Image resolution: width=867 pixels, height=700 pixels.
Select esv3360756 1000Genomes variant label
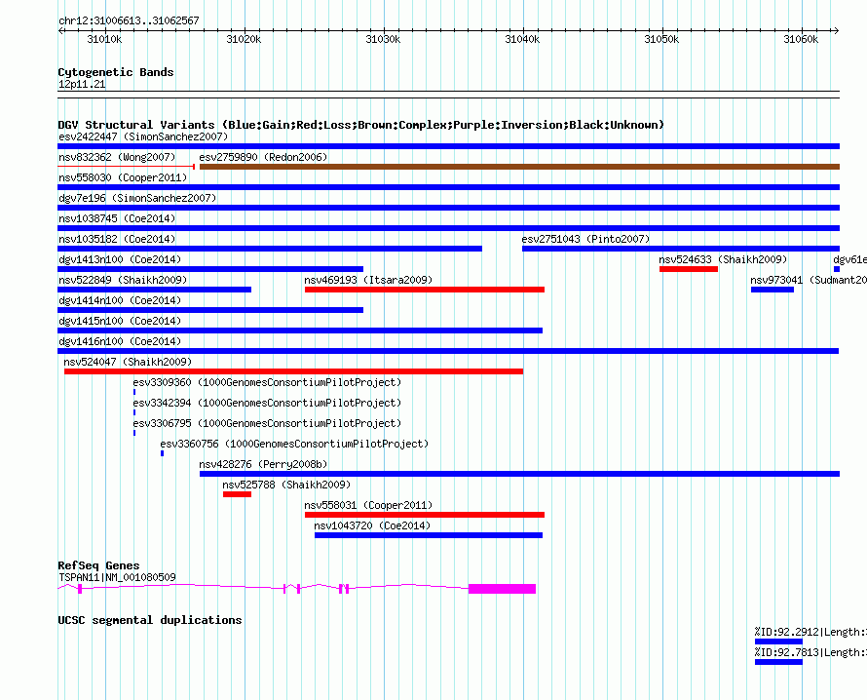294,444
